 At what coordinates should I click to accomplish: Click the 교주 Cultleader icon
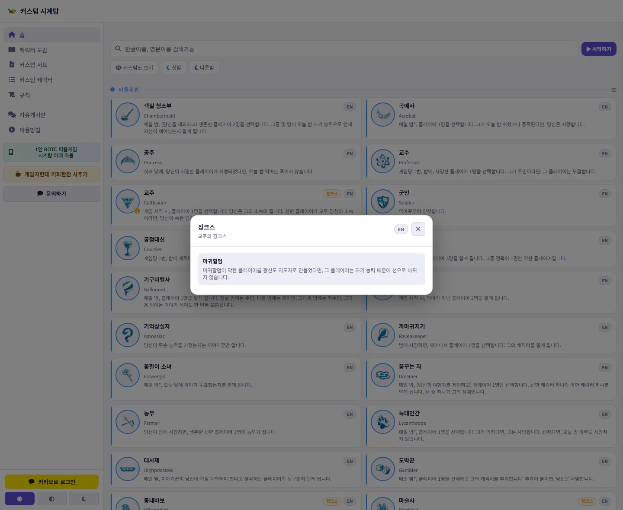128,201
